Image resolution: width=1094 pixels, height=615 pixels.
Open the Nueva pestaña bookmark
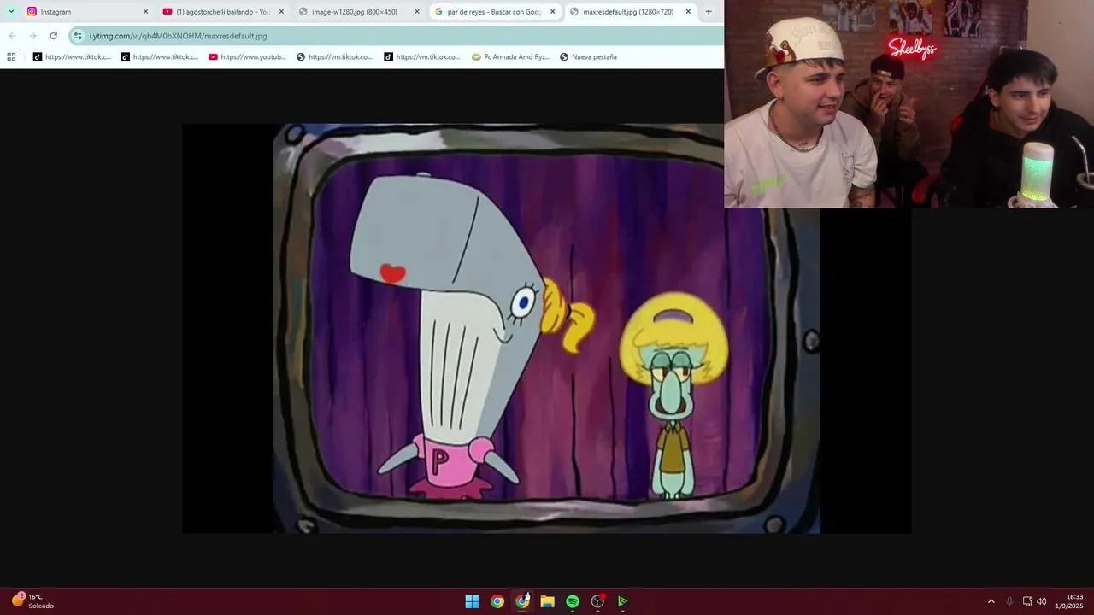(x=588, y=57)
